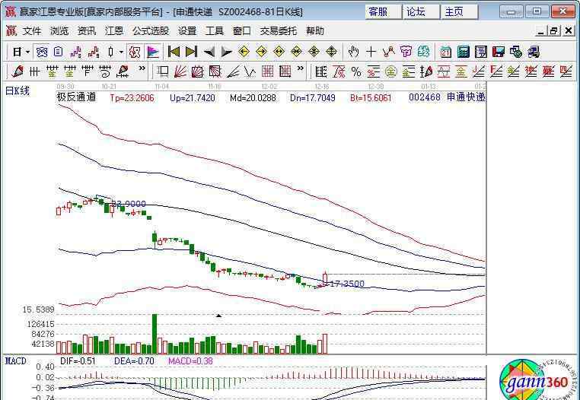The width and height of the screenshot is (580, 400).
Task: Select the zigzag line drawing tool
Action: pos(388,52)
